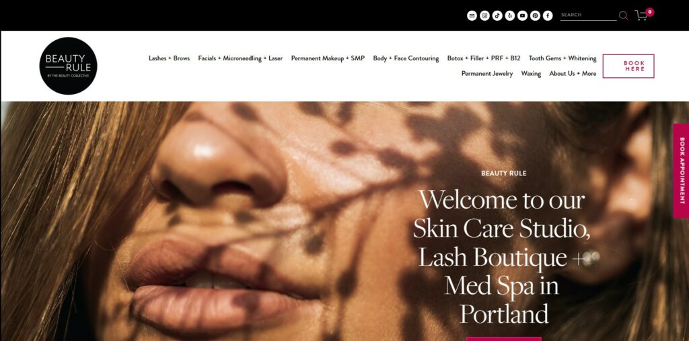Screen dimensions: 689x341
Task: Expand the Tooth Gems + Whitening menu
Action: coord(563,58)
